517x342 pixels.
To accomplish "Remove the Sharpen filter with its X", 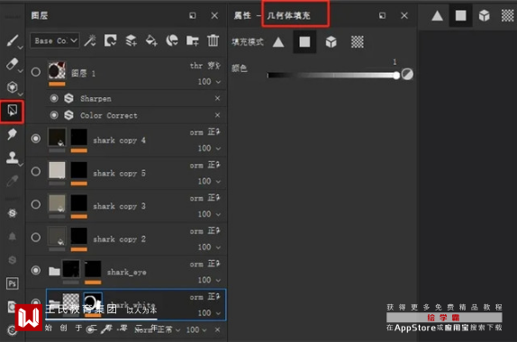I will pyautogui.click(x=217, y=98).
